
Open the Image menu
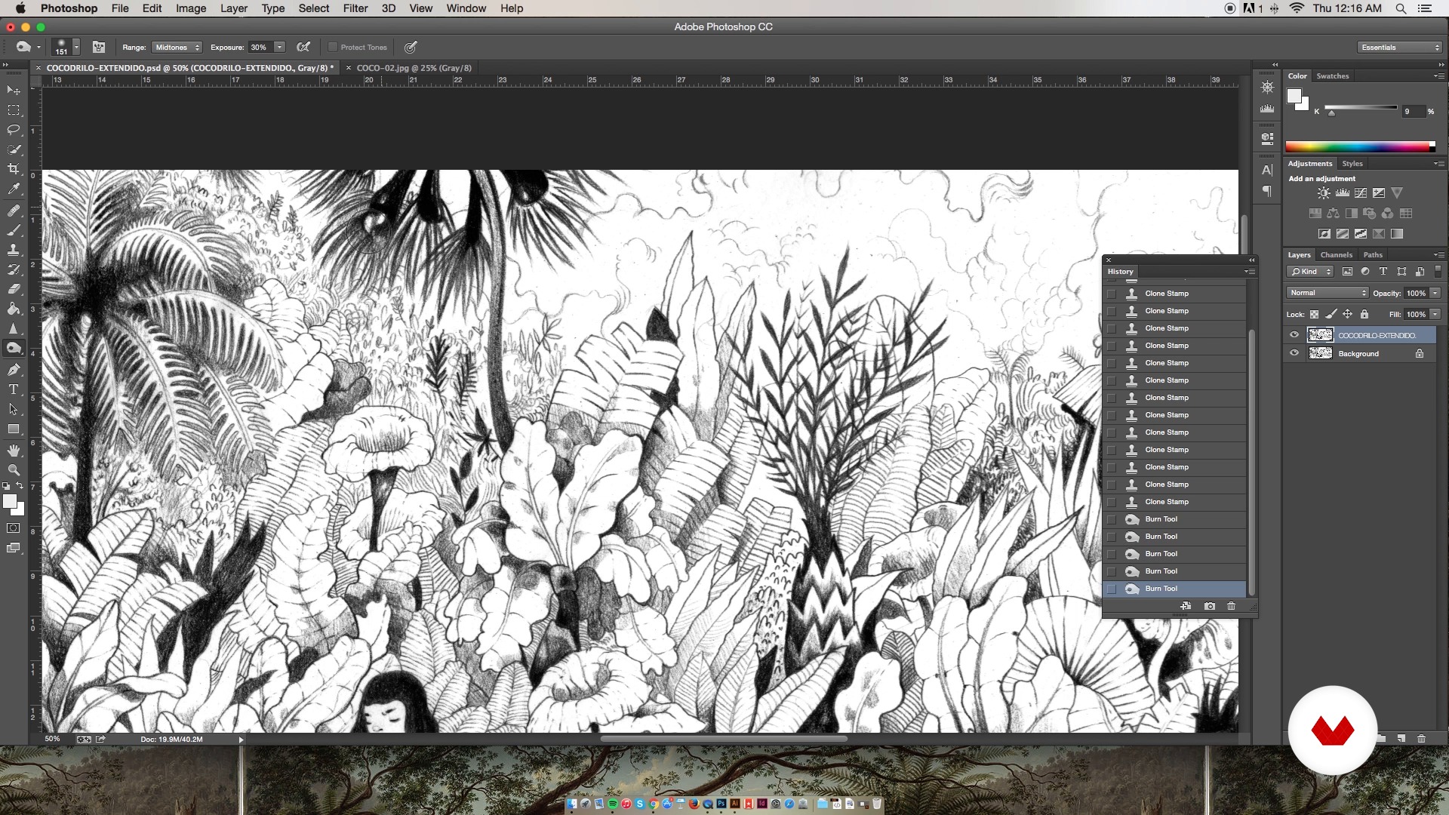point(191,8)
